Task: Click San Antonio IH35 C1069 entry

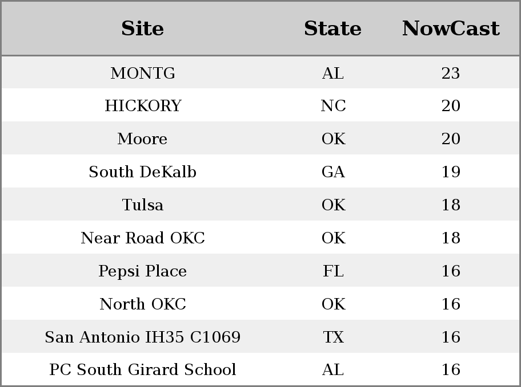Action: pyautogui.click(x=143, y=337)
